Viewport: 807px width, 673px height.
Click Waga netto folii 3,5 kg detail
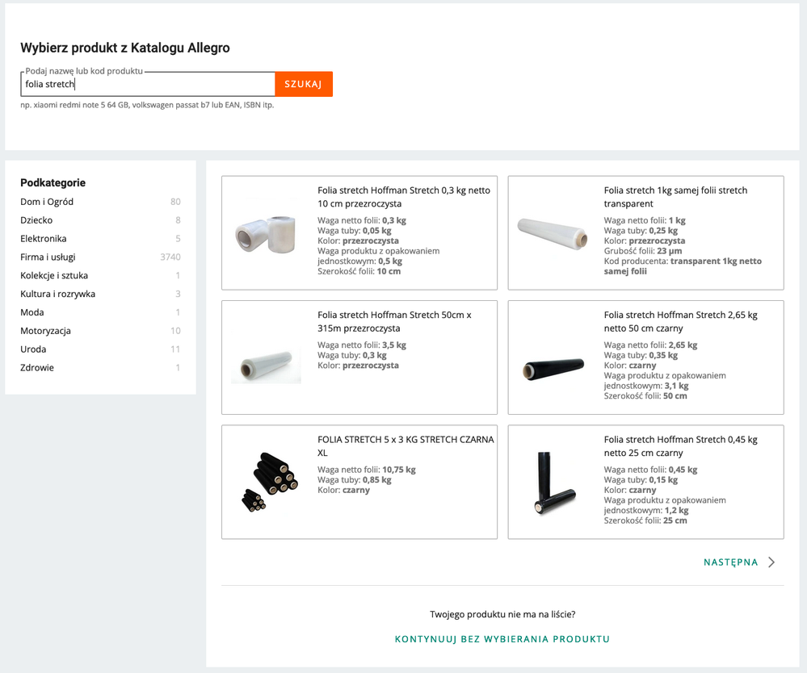point(362,345)
